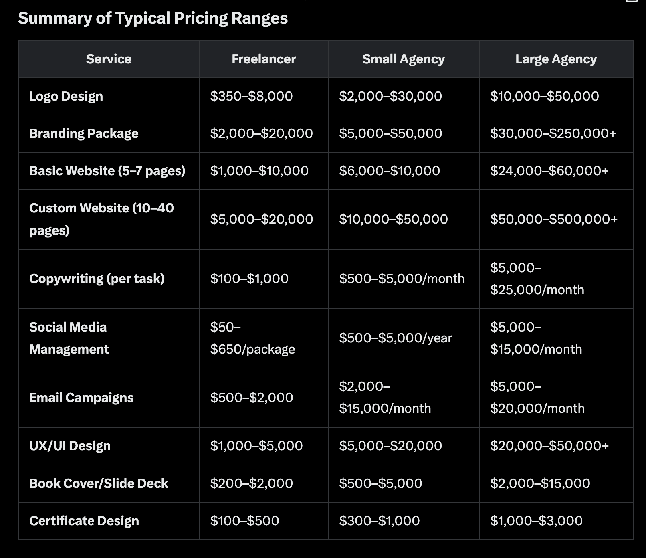Screen dimensions: 646x558
Task: Click the Email Campaigns row label
Action: tap(81, 398)
